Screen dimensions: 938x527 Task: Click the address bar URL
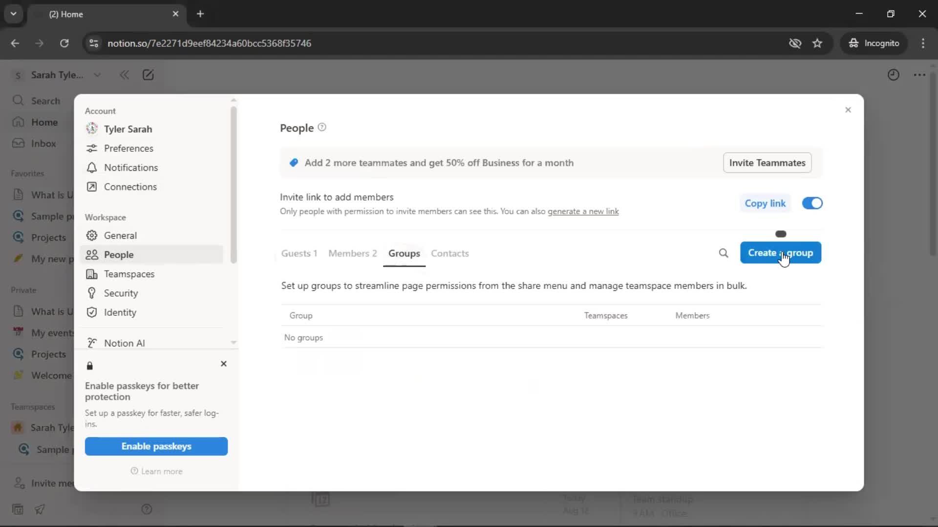tap(209, 43)
